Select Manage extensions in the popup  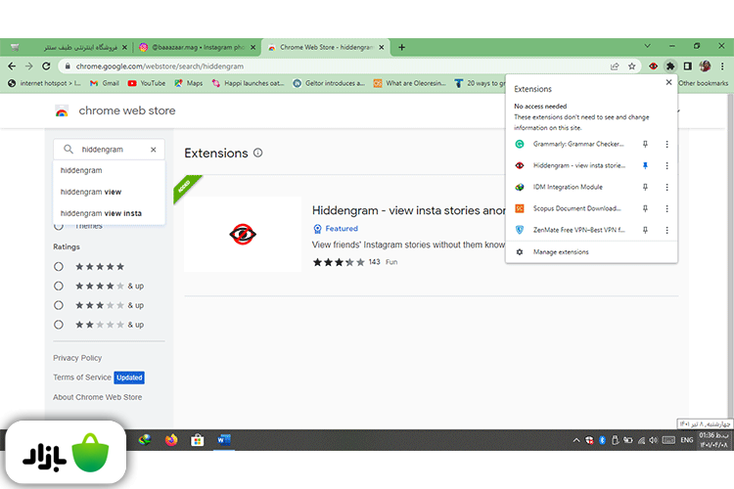pyautogui.click(x=561, y=252)
